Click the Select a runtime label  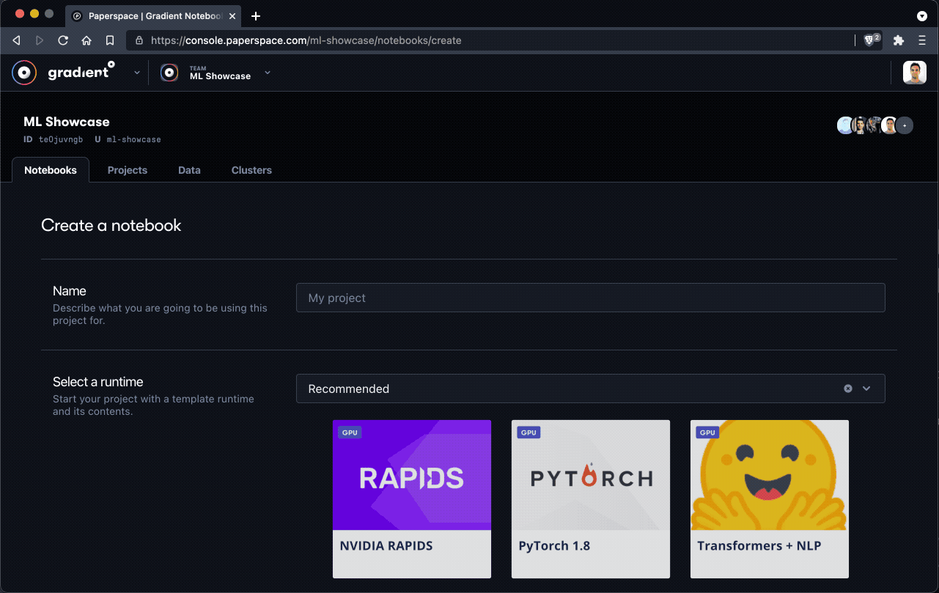(98, 382)
